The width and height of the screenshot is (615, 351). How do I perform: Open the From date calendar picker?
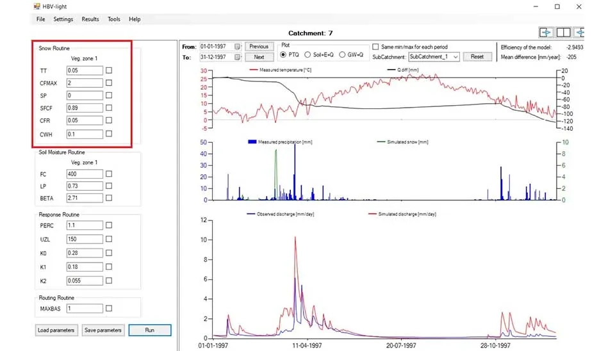click(237, 47)
